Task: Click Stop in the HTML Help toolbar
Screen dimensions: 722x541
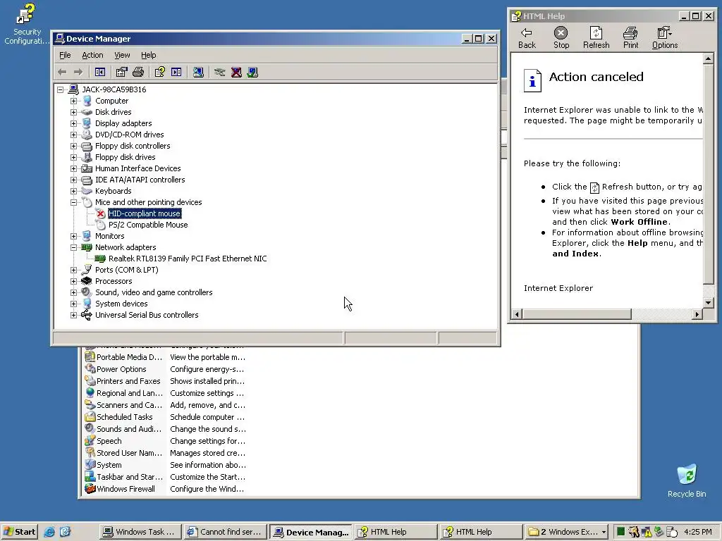Action: click(x=561, y=38)
